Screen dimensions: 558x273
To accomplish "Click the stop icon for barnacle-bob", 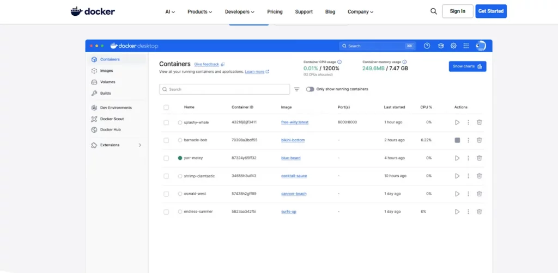I will point(457,140).
